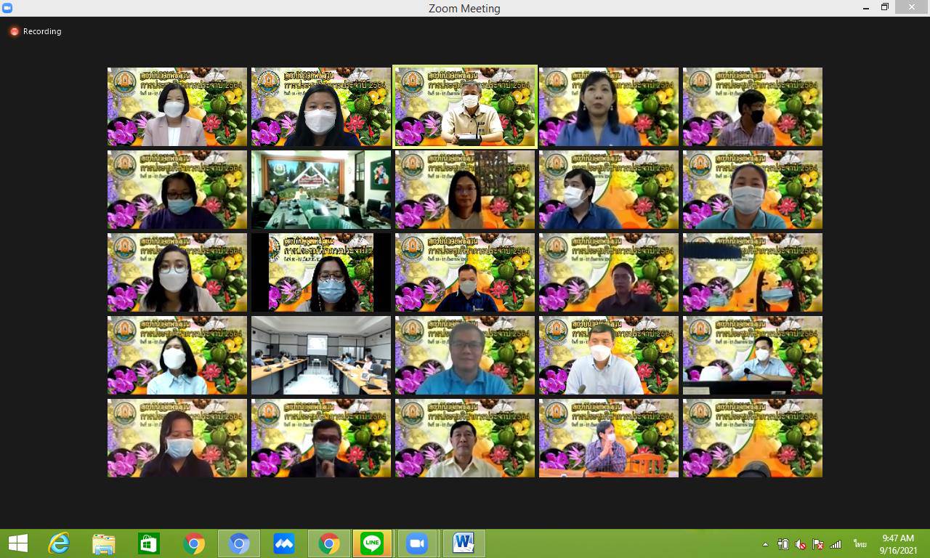Click the Zoom logo in the title bar
This screenshot has height=558, width=930.
pyautogui.click(x=8, y=8)
